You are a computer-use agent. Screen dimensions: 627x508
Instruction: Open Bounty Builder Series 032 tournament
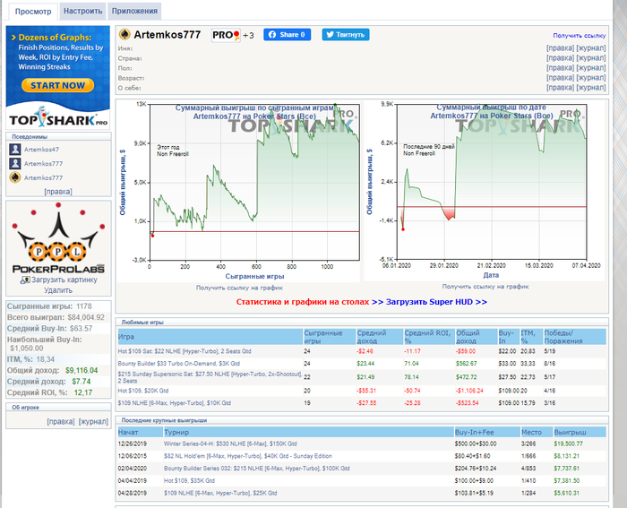(257, 469)
